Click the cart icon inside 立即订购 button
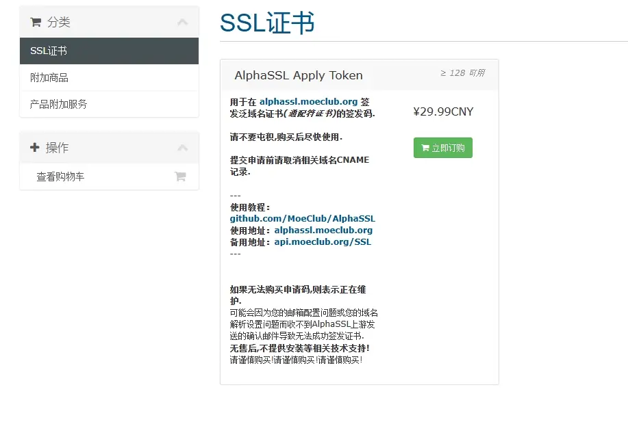 [x=425, y=148]
